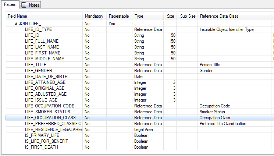Select the LIFE_OCCUPATION_CODE field
274x156 pixels.
coord(49,106)
